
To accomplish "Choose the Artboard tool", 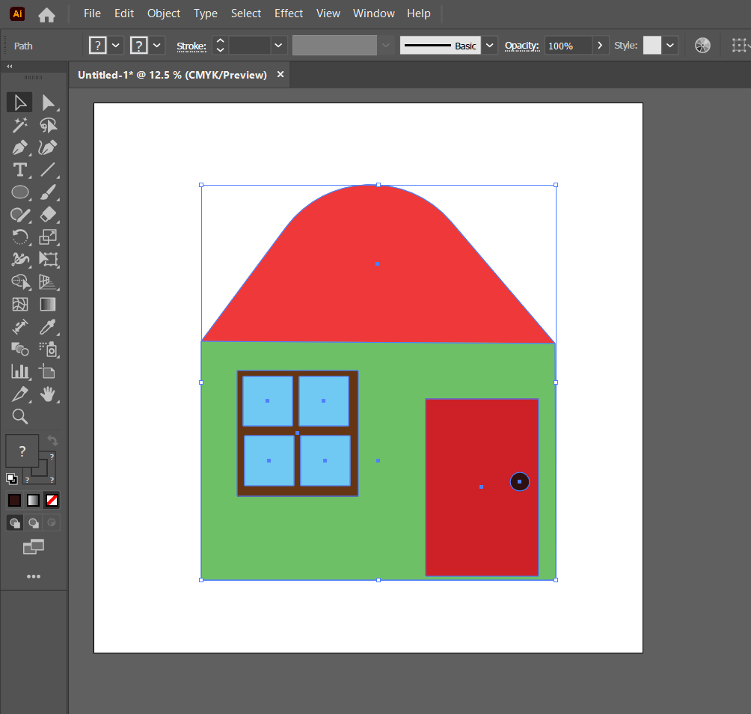I will point(48,371).
